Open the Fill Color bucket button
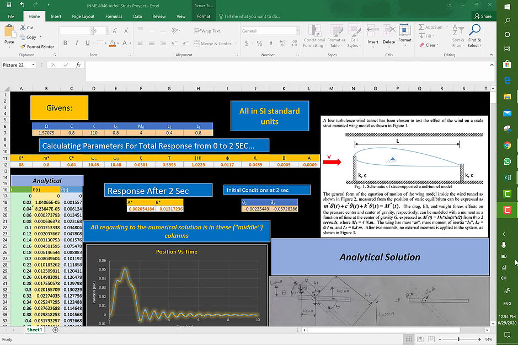Viewport: 518px width, 345px height. click(113, 43)
